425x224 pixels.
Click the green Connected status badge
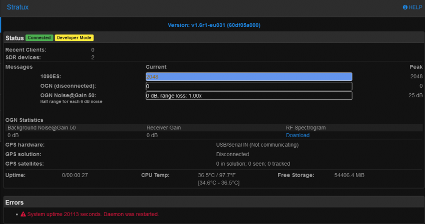point(39,38)
